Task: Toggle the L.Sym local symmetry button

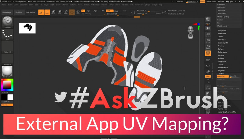Action: (x=208, y=66)
